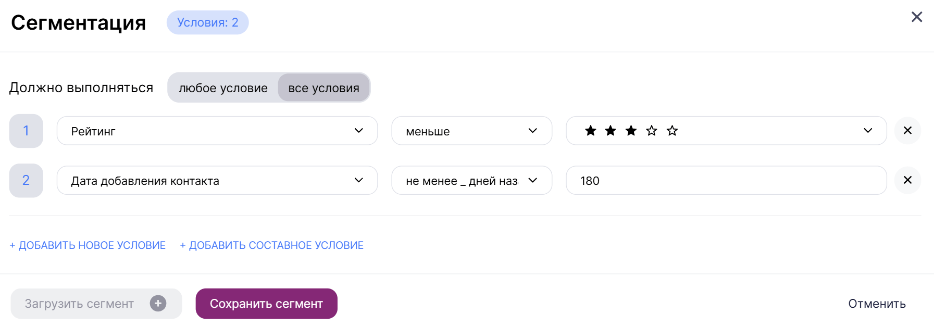Remove condition 1 using its X icon

tap(907, 131)
